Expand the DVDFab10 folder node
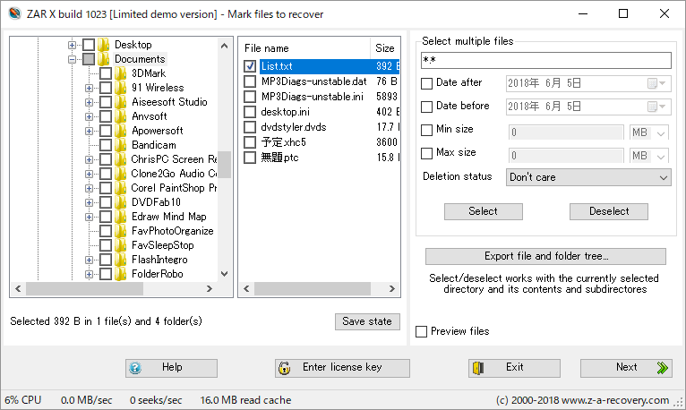Image resolution: width=686 pixels, height=410 pixels. 89,202
